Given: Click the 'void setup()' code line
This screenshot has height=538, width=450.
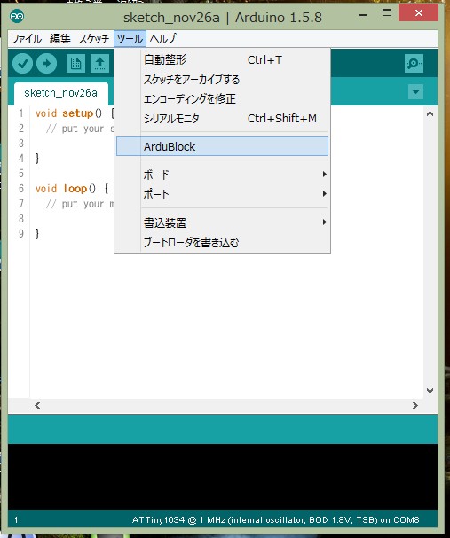Looking at the screenshot, I should [75, 113].
